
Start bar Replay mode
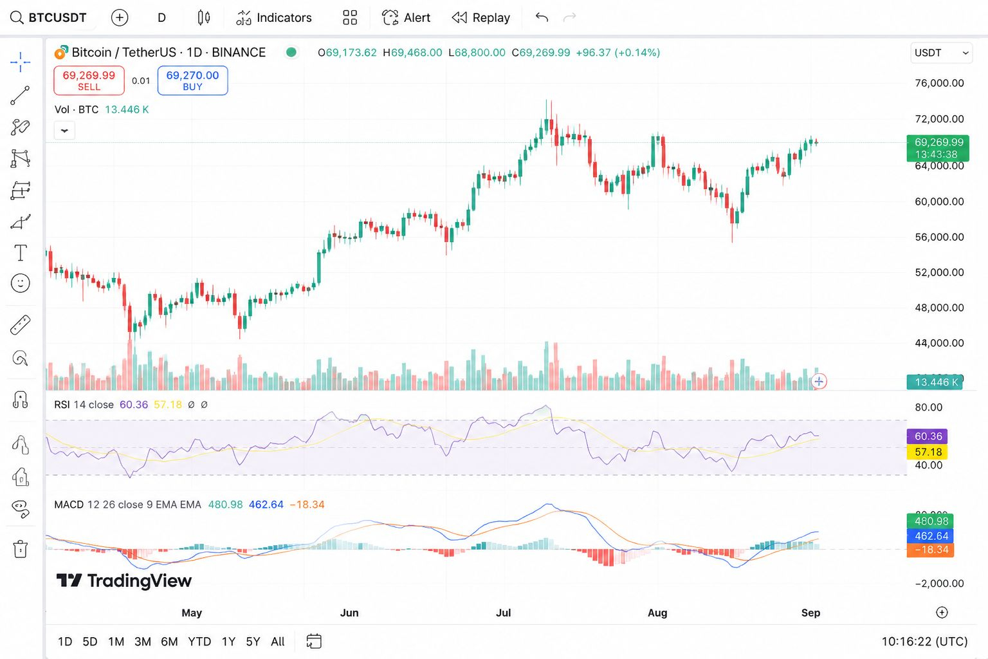click(481, 17)
